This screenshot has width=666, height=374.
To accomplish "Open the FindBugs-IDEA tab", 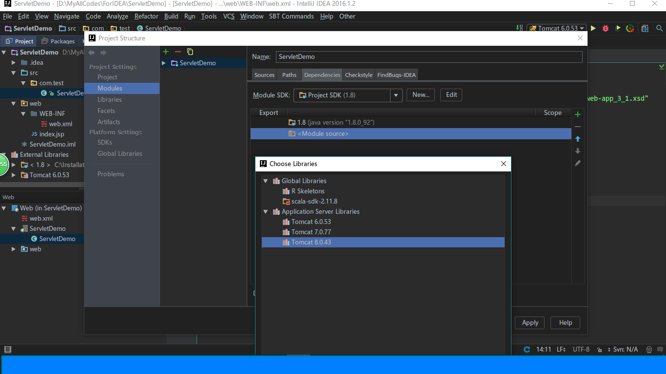I will click(x=397, y=75).
